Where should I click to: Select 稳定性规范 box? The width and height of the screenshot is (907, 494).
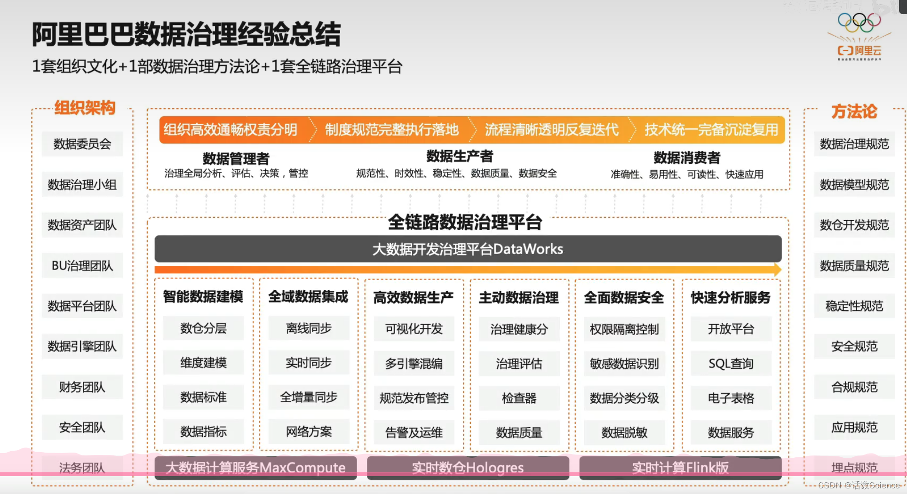tap(854, 306)
